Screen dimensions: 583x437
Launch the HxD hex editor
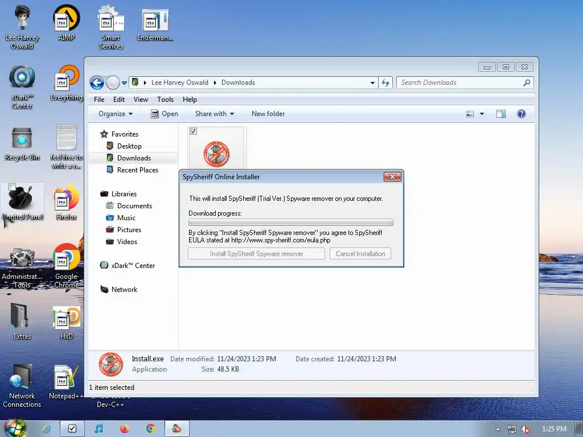[x=66, y=323]
